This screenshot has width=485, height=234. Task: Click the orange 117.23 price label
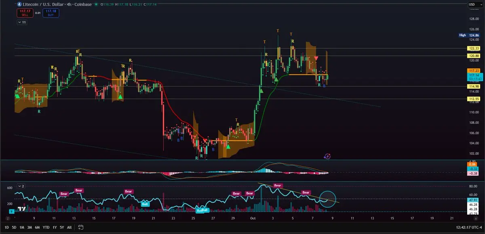pos(474,70)
